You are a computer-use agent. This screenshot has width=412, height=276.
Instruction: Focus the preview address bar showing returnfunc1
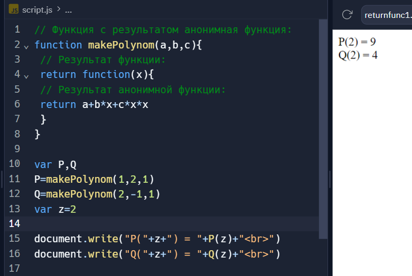click(387, 15)
